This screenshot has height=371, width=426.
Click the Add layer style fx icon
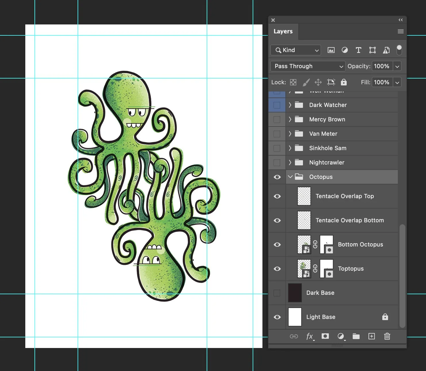tap(310, 336)
